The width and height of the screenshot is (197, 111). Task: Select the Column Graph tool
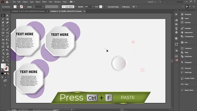[x=7, y=54]
